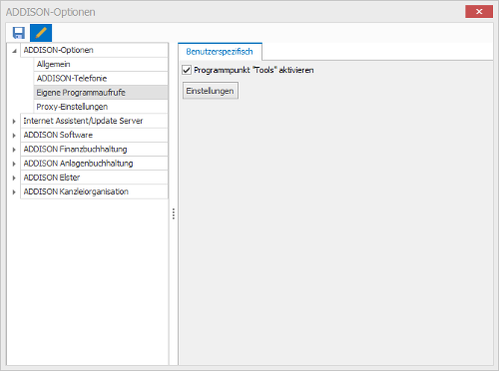The height and width of the screenshot is (371, 499).
Task: Expand the ADDISON Software node arrow
Action: [14, 136]
